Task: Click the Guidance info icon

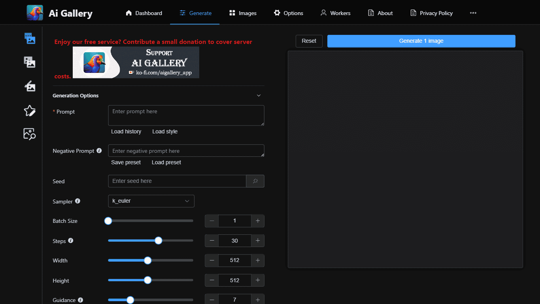Action: (x=81, y=300)
